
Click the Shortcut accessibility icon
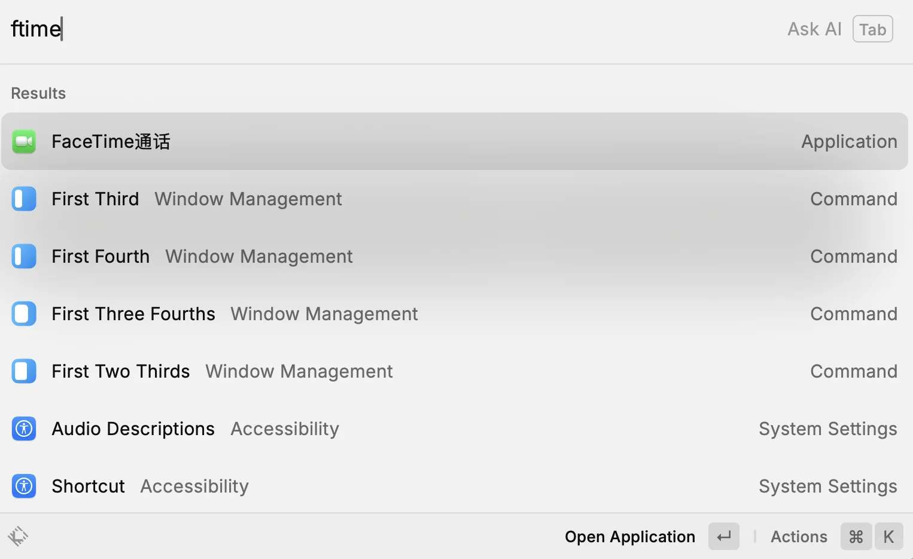pyautogui.click(x=24, y=486)
